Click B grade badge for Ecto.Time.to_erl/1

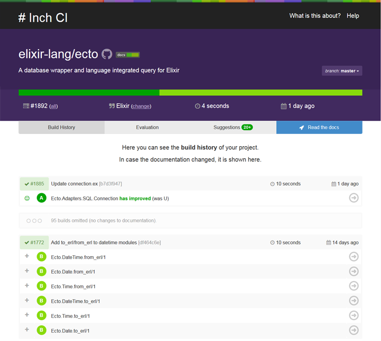tap(42, 315)
